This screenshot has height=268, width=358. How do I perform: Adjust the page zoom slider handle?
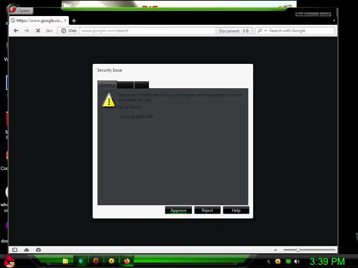[298, 250]
